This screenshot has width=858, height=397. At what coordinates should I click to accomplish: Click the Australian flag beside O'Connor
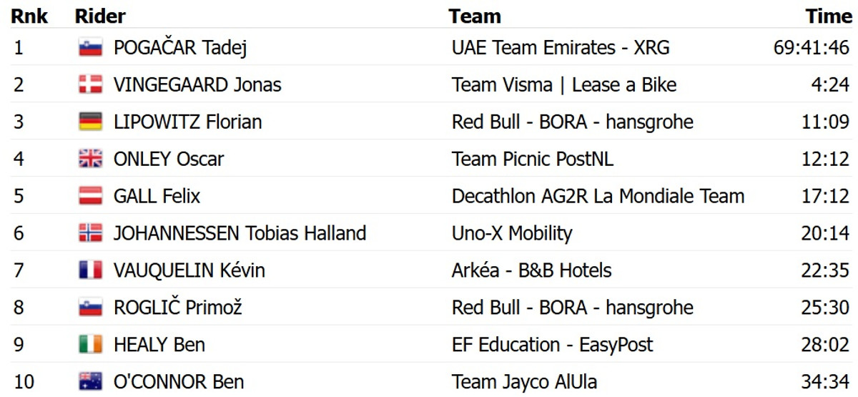pos(91,382)
